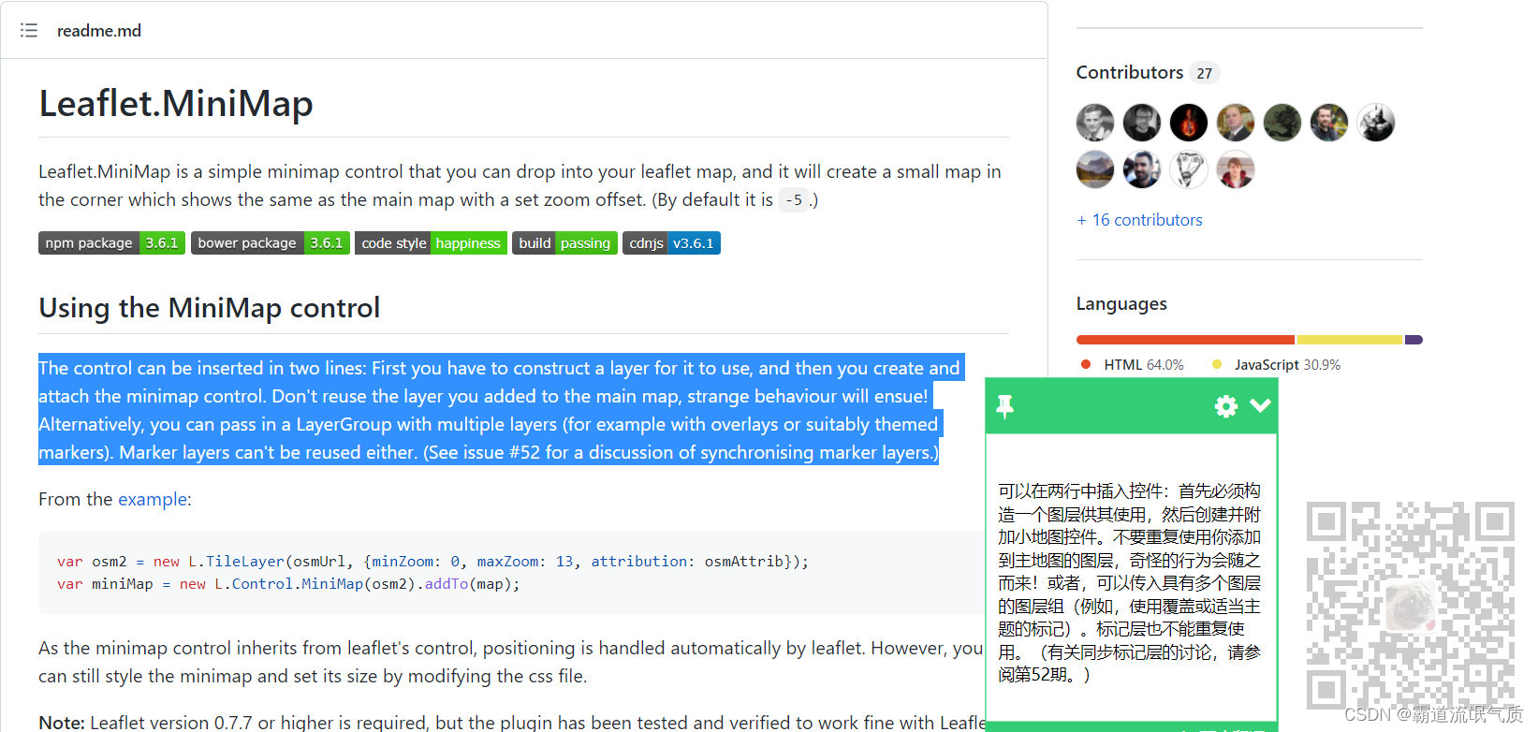Screen dimensions: 1538x732
Task: Click the Languages heading
Action: (x=1121, y=303)
